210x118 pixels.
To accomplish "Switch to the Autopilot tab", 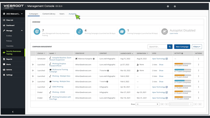I will (73, 14).
